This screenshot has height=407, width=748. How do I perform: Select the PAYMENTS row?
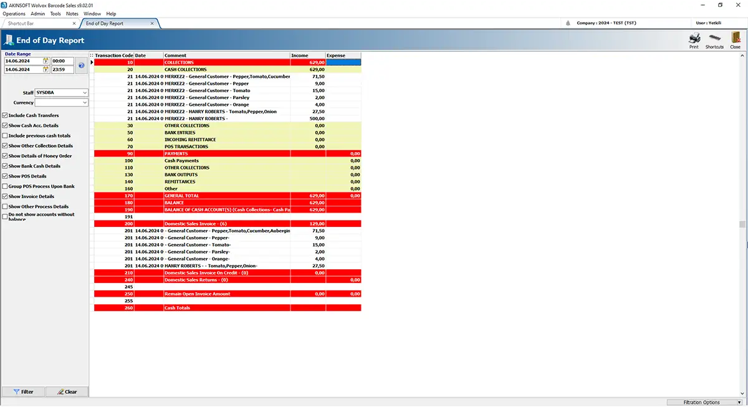coord(228,153)
